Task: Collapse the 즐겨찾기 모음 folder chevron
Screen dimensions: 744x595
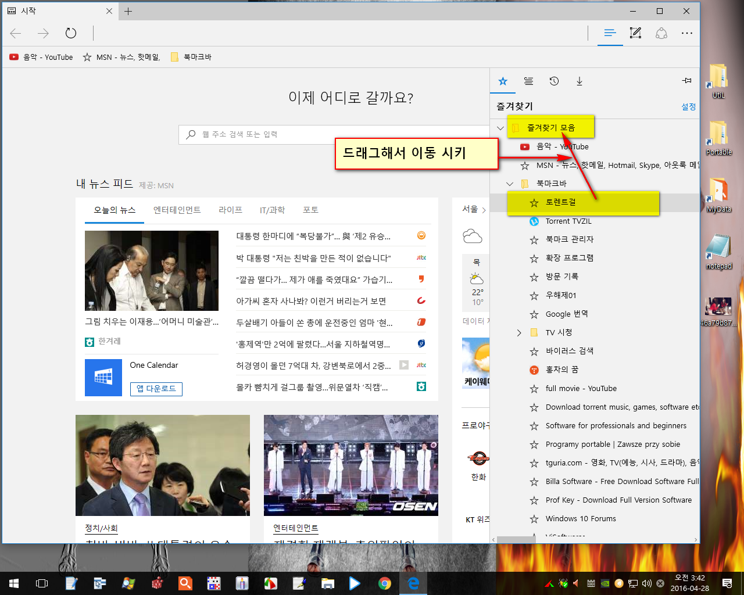Action: click(x=500, y=128)
